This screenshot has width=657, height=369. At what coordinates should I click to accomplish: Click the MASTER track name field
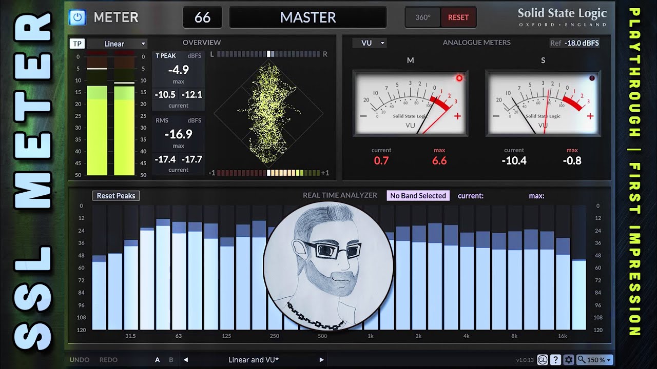coord(308,17)
